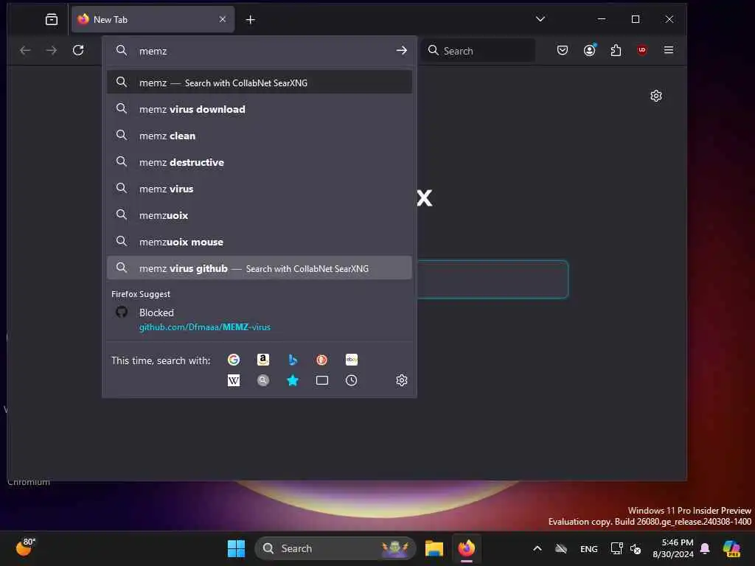Screen dimensions: 755x566
Task: Search in open Tabs icon
Action: (321, 380)
